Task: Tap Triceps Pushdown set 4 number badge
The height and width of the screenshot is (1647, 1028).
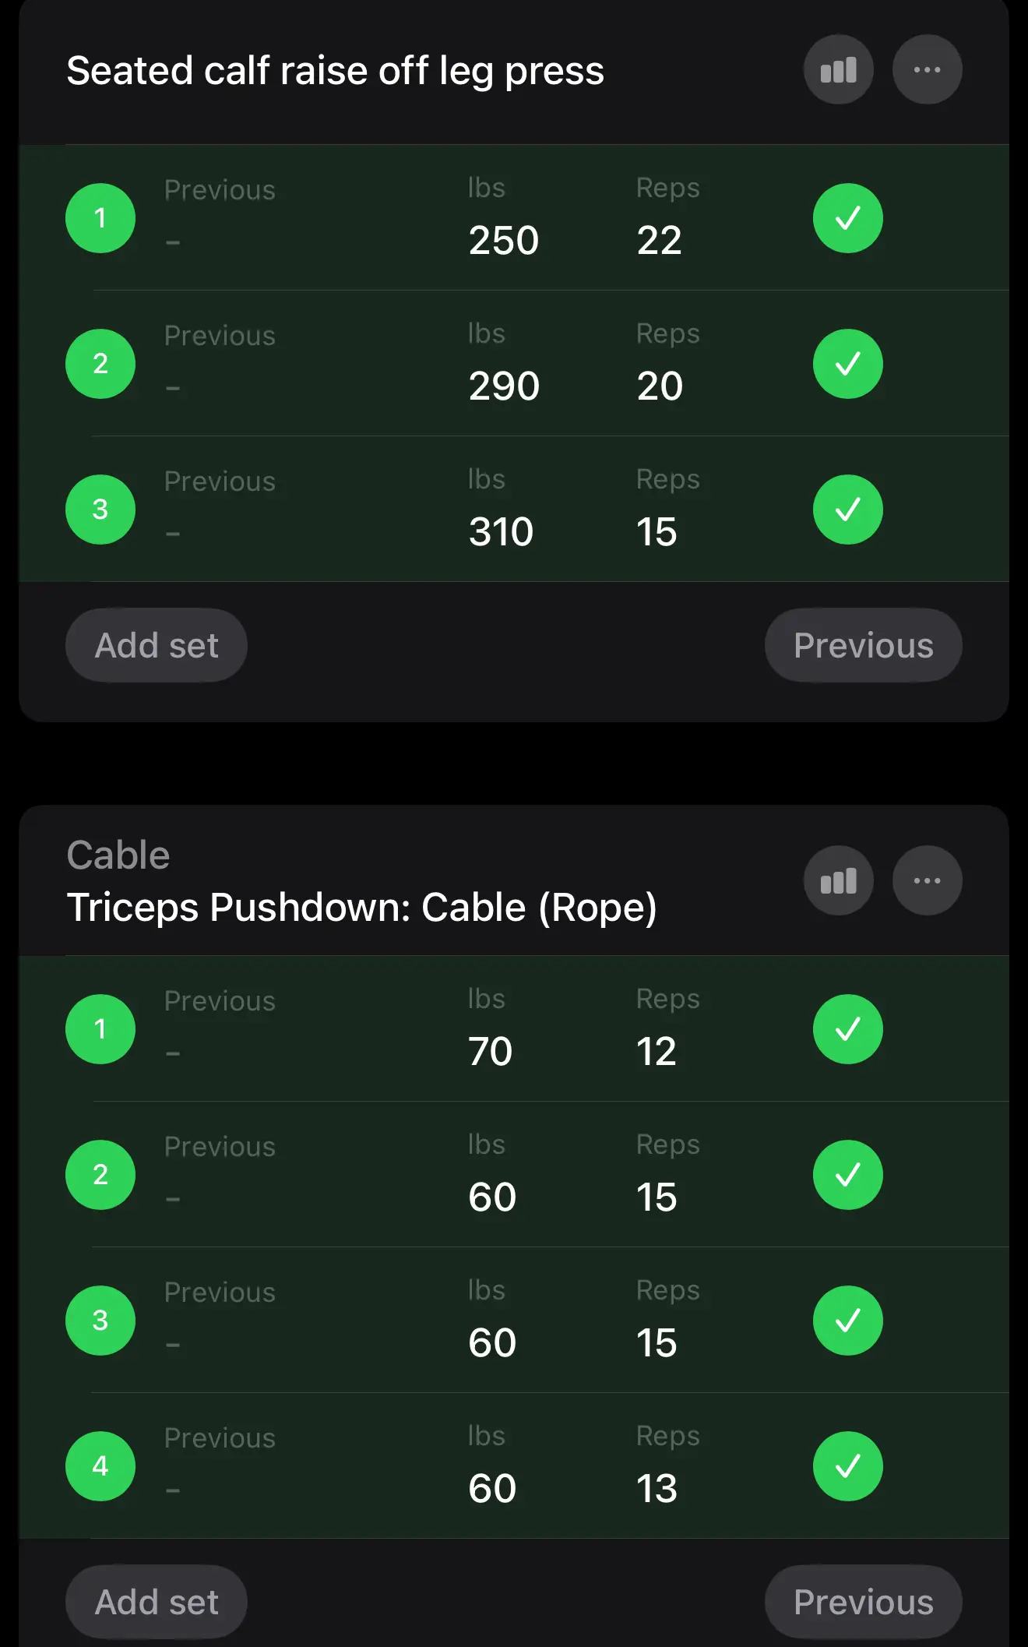Action: click(100, 1466)
